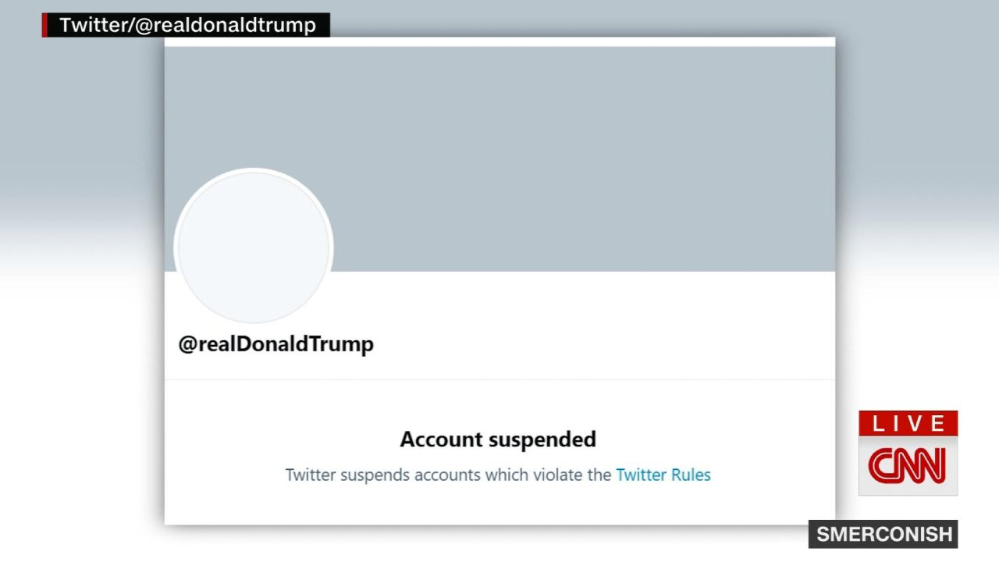
Task: Click the grey header banner image
Action: (x=546, y=140)
